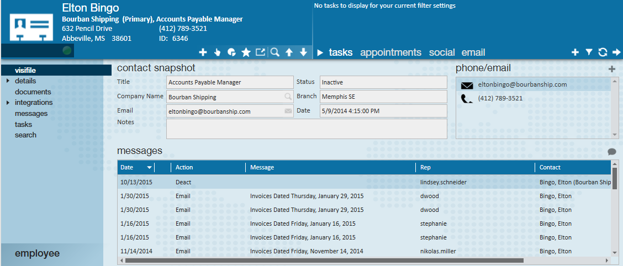The height and width of the screenshot is (266, 623).
Task: Click eltonbingo@bourbanship.com in phone/email list
Action: point(522,84)
